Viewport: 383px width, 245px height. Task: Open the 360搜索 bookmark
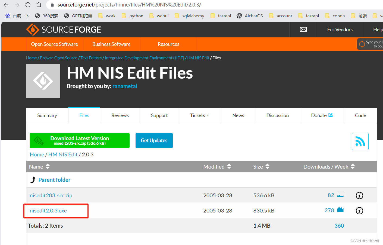(47, 16)
